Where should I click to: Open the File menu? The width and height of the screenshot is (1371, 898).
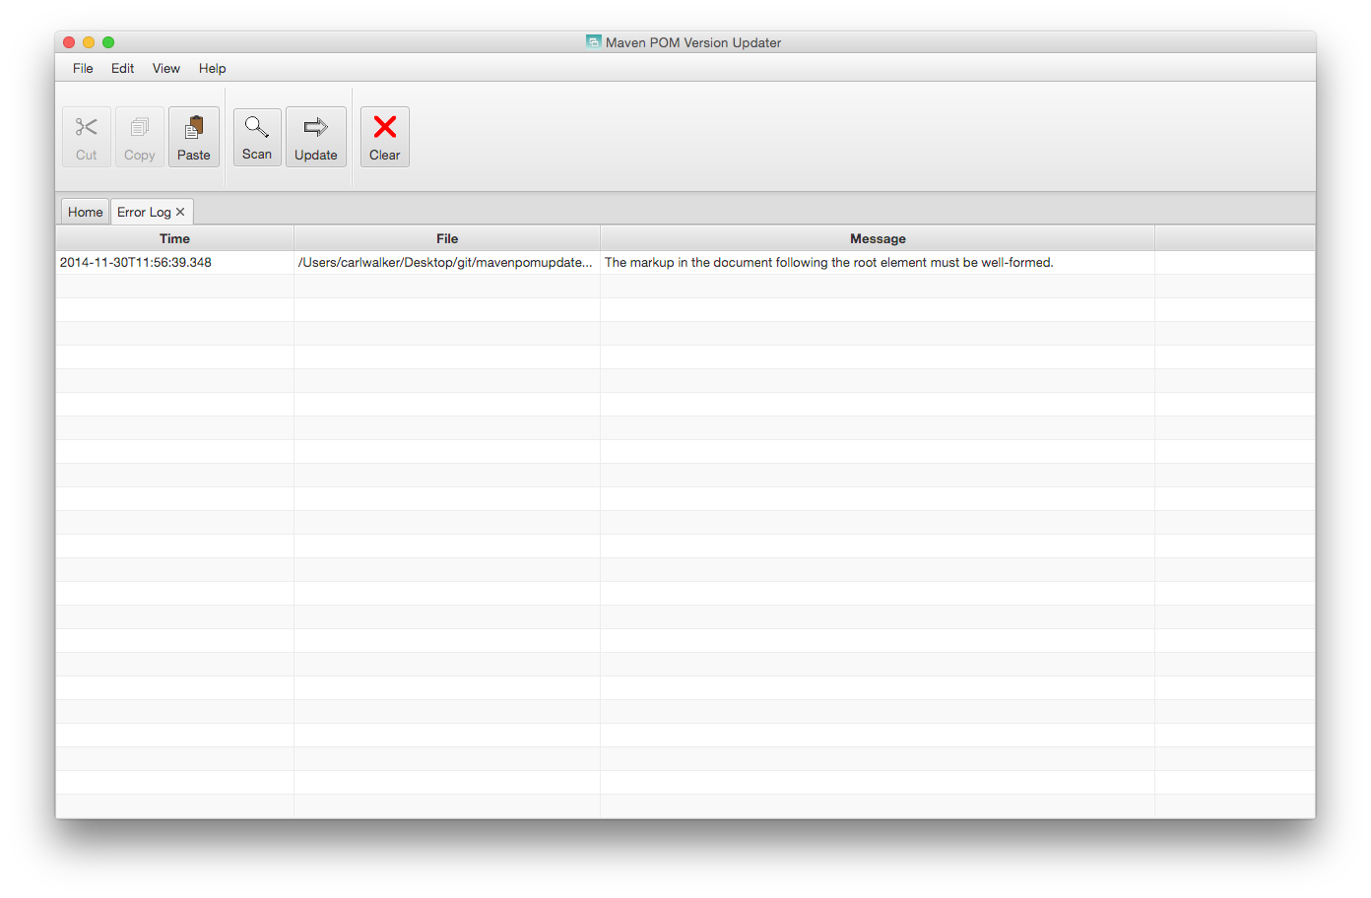coord(83,68)
